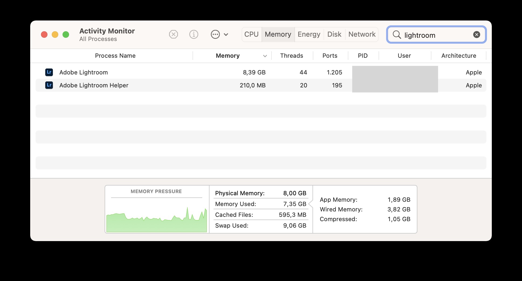The height and width of the screenshot is (281, 522).
Task: Select the Adobe Lightroom Helper row name
Action: click(x=94, y=85)
